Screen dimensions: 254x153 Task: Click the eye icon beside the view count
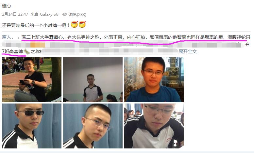click(65, 14)
